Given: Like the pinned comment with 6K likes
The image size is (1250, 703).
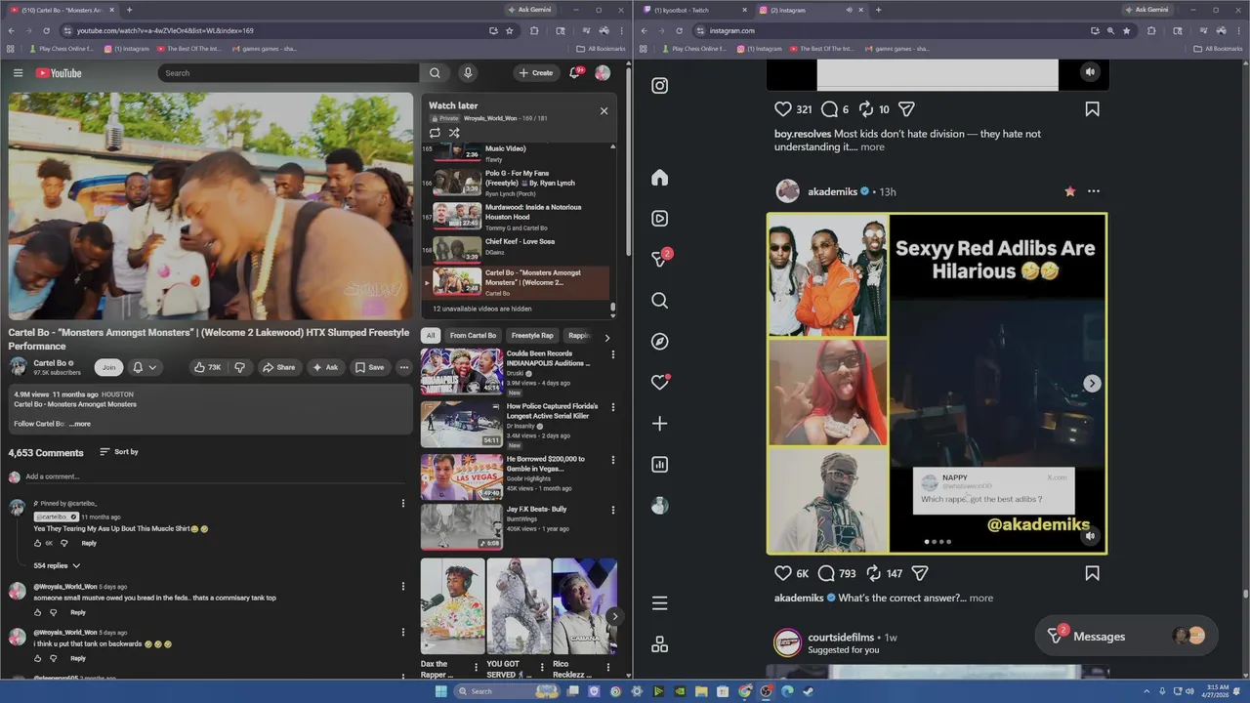Looking at the screenshot, I should (x=38, y=543).
